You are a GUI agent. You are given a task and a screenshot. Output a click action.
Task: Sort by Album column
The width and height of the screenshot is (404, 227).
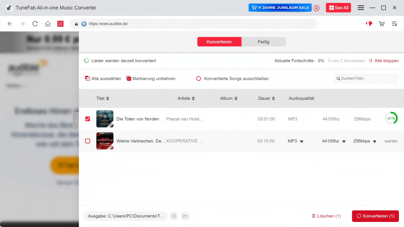229,98
